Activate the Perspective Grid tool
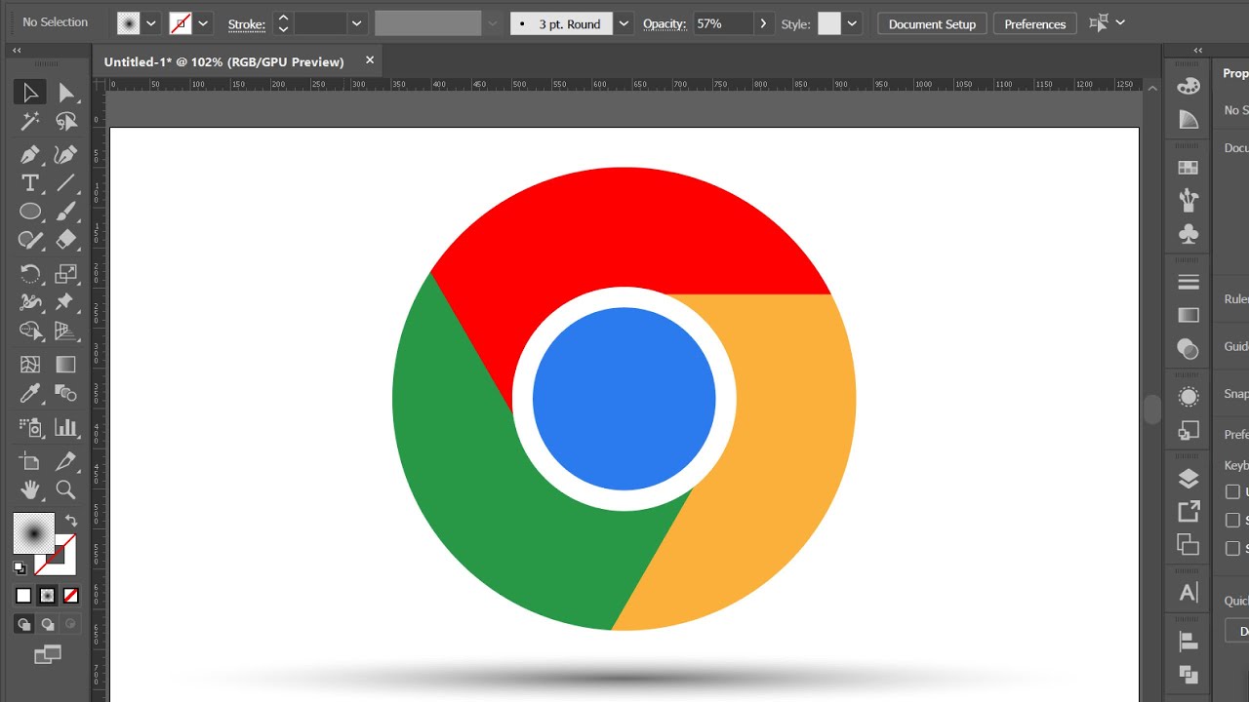Viewport: 1249px width, 702px height. (66, 331)
